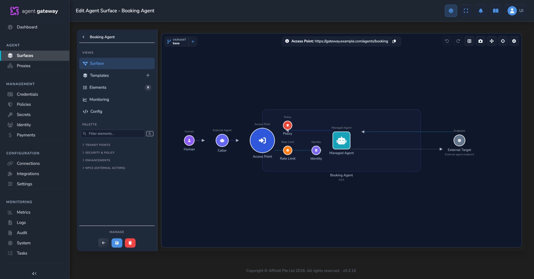Click the System sidebar icon
The width and height of the screenshot is (534, 279).
(10, 243)
